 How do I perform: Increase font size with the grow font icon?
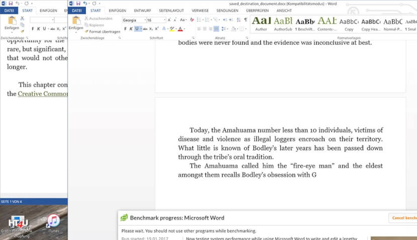[169, 20]
